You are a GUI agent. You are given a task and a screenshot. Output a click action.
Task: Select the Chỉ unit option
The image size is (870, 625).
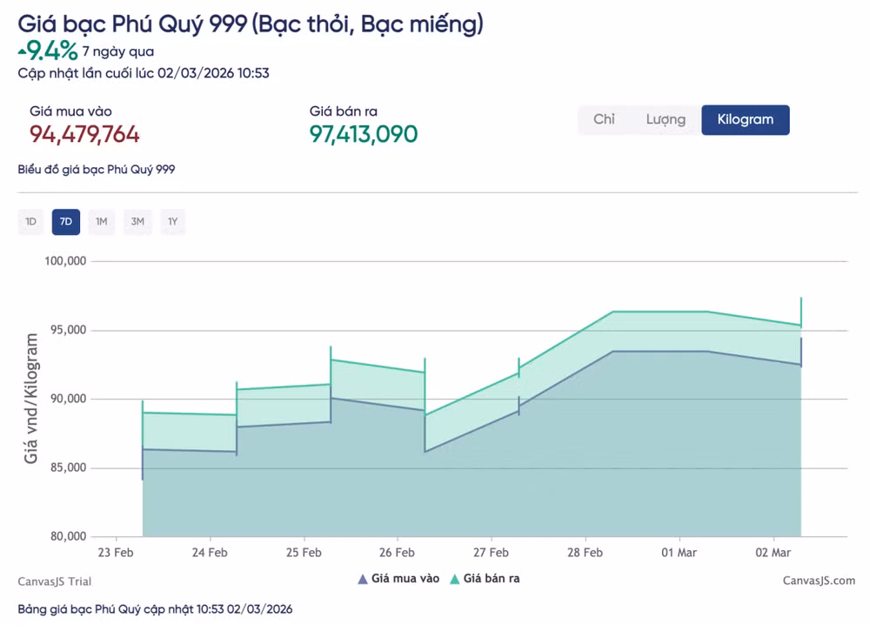[605, 119]
